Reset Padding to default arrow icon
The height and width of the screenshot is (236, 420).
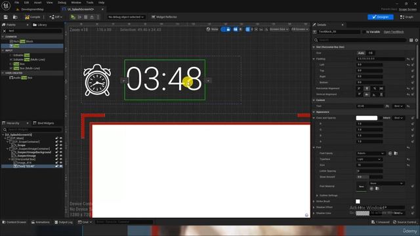pos(408,59)
